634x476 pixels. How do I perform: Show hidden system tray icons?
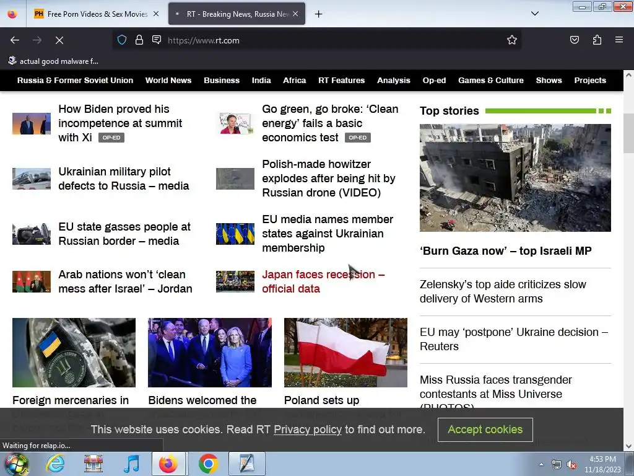tap(541, 464)
